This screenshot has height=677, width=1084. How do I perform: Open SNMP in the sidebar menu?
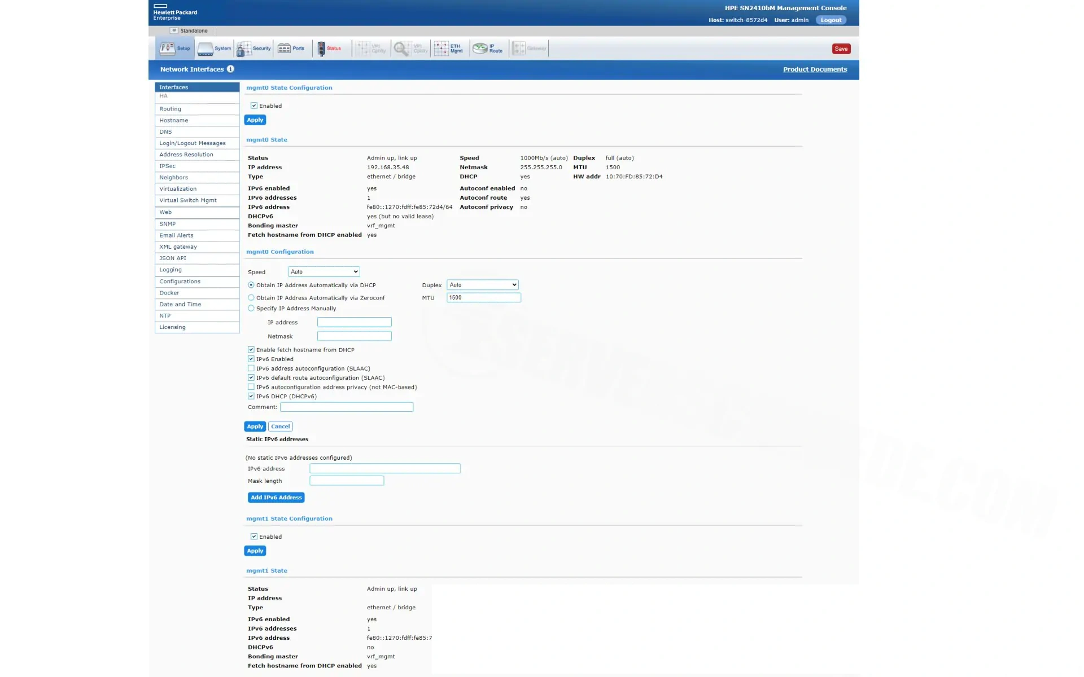pyautogui.click(x=167, y=224)
